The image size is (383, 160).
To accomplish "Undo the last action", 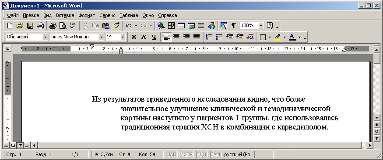I will (x=129, y=25).
